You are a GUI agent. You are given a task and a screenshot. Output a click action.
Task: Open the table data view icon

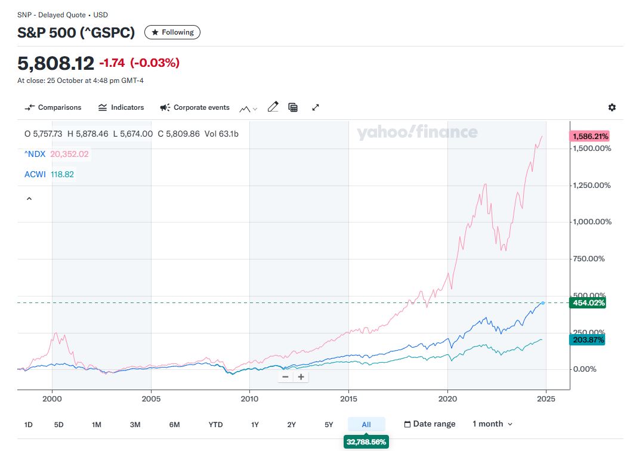click(293, 107)
